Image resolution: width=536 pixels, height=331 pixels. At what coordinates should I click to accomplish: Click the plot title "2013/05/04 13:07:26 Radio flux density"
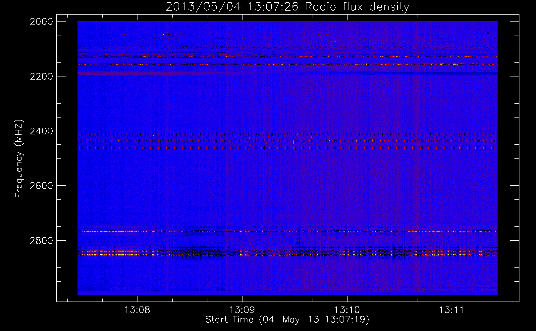pyautogui.click(x=287, y=7)
